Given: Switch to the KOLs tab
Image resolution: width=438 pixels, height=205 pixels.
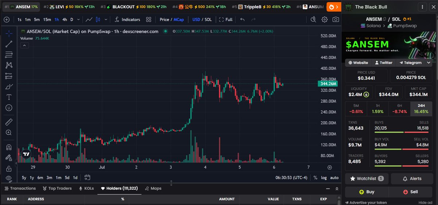Looking at the screenshot, I should pos(86,188).
